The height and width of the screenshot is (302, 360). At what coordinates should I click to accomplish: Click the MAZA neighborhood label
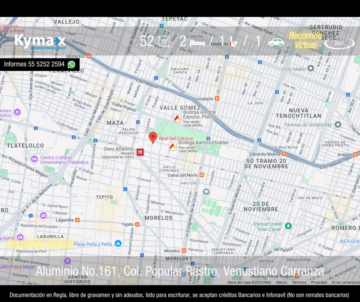(x=115, y=123)
